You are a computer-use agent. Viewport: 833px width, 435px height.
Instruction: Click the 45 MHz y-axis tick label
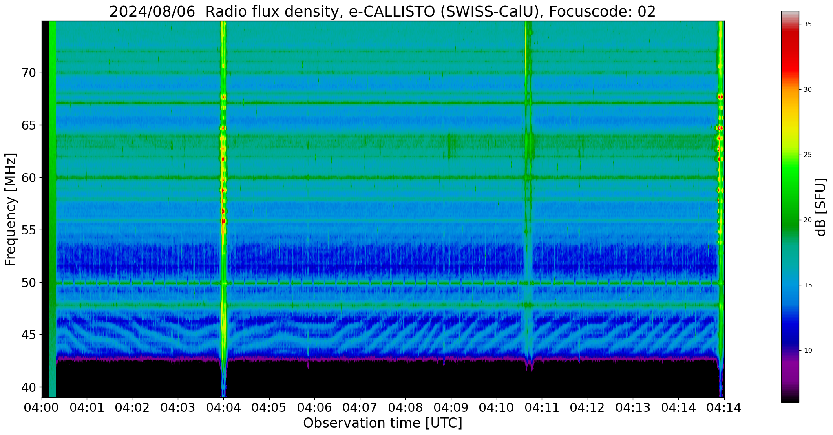(29, 335)
